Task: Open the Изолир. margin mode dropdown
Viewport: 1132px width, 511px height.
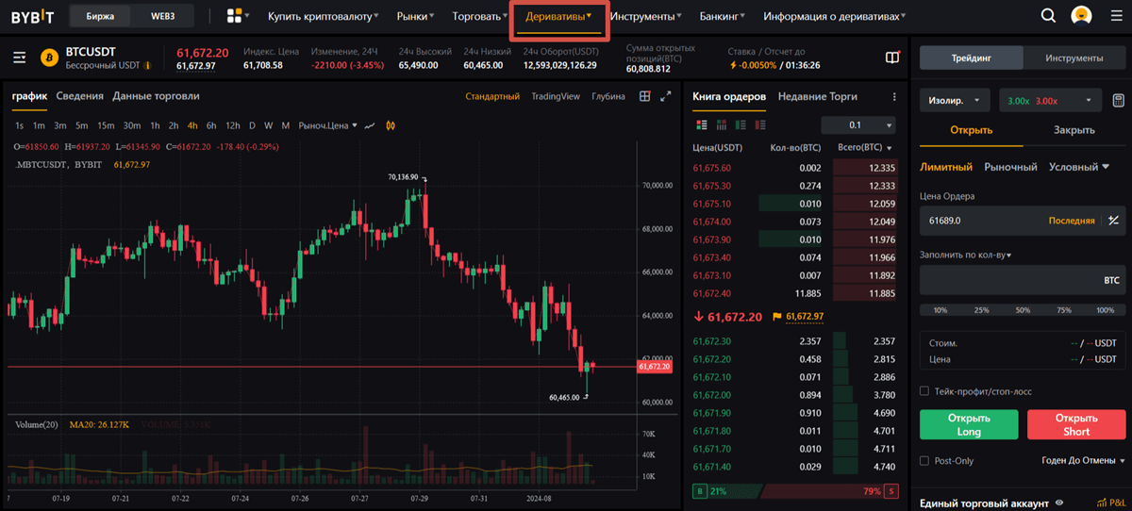Action: click(955, 100)
